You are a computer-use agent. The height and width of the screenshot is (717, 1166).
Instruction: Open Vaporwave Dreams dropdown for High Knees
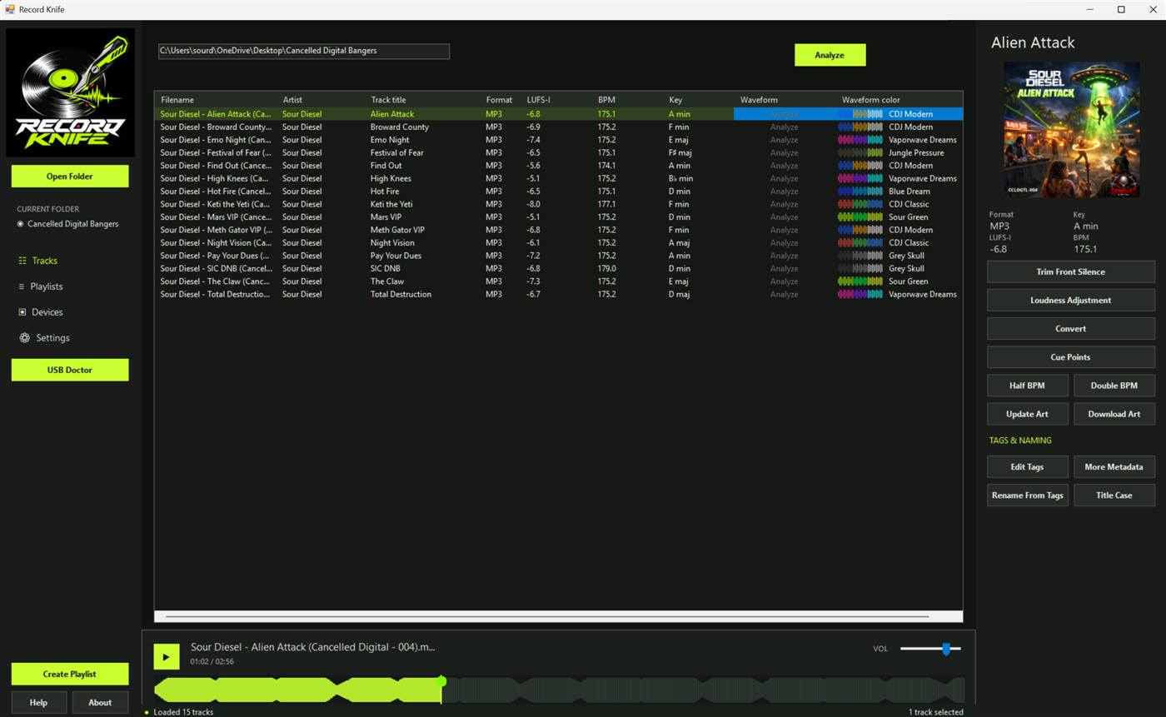point(922,178)
